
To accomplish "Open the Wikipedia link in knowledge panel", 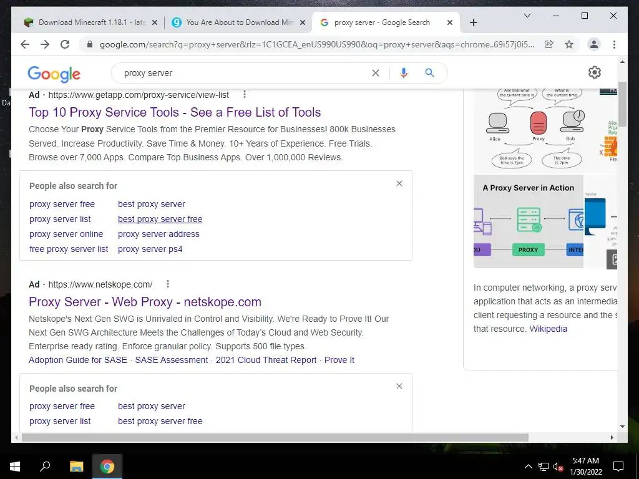I will [x=548, y=329].
